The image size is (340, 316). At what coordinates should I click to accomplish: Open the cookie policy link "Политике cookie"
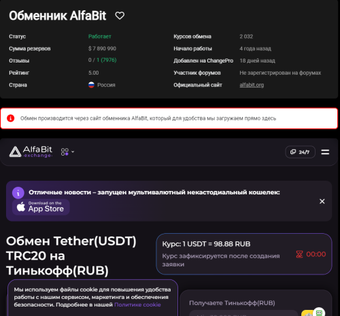(137, 304)
